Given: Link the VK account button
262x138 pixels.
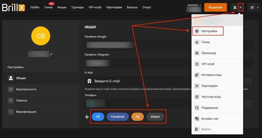Looking at the screenshot, I should click(x=98, y=117).
